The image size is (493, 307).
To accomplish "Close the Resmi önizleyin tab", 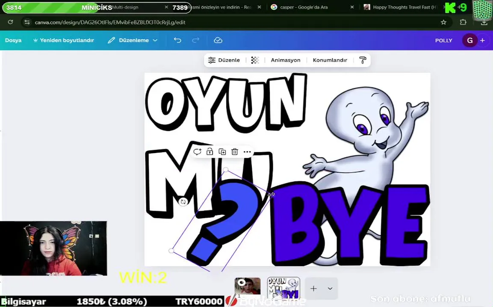I will point(259,7).
